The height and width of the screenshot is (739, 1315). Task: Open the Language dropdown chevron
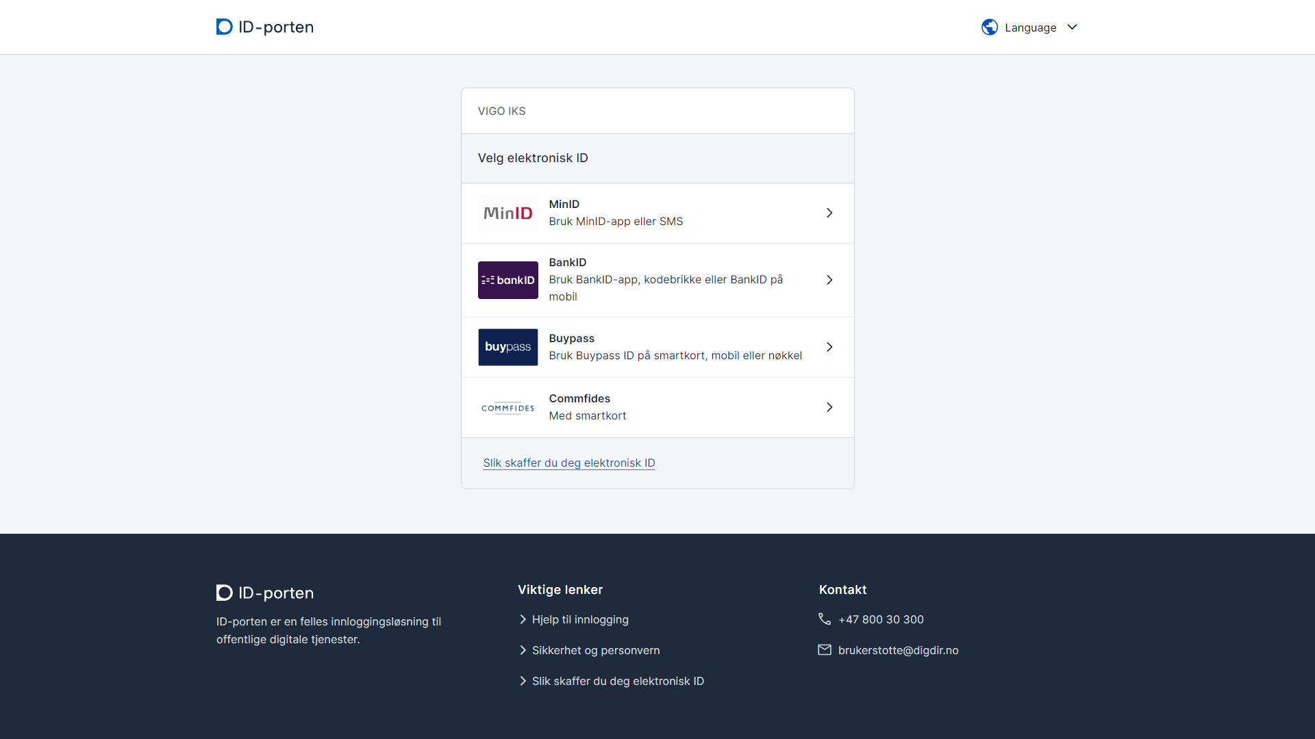click(x=1073, y=27)
